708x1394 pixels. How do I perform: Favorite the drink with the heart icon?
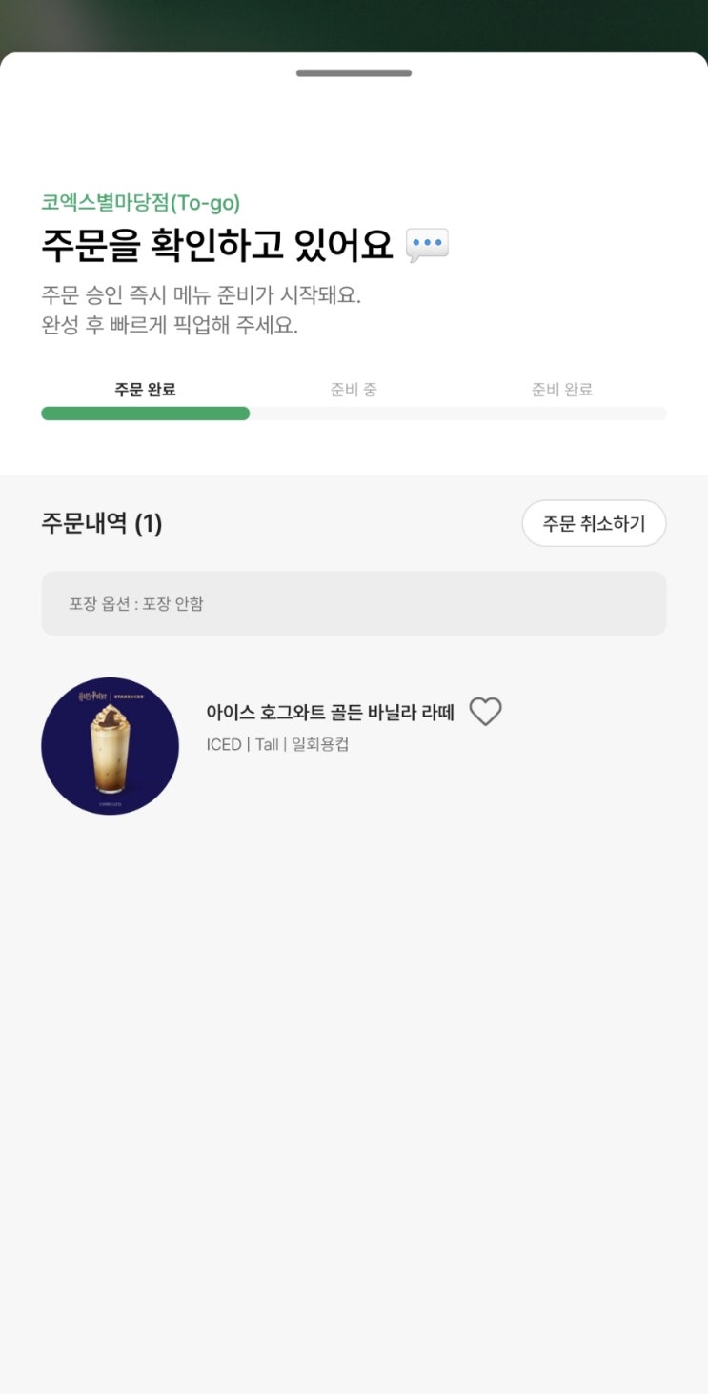pos(485,712)
